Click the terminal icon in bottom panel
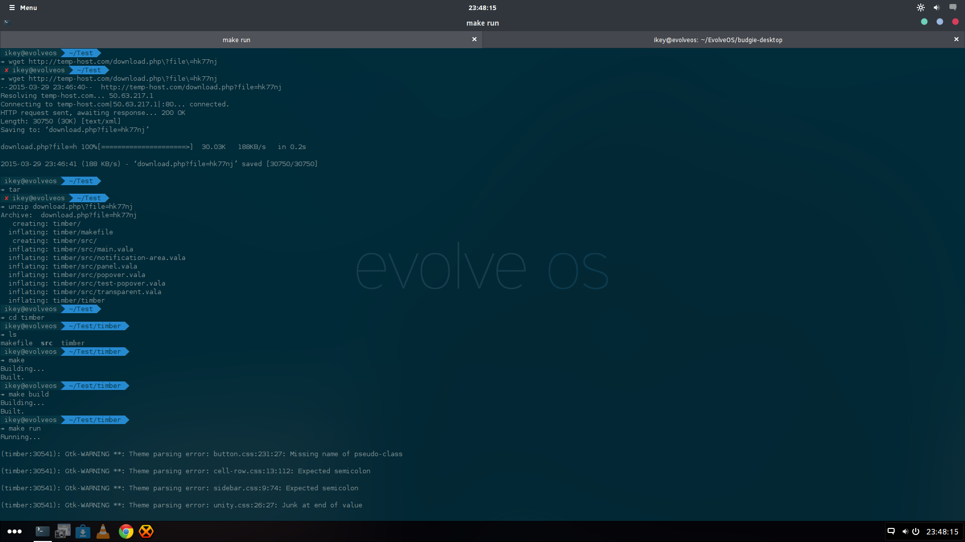This screenshot has width=965, height=542. 42,531
